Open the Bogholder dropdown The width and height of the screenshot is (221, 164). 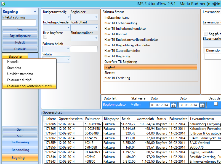[x=84, y=17]
